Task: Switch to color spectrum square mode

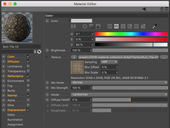Action: coord(92,26)
